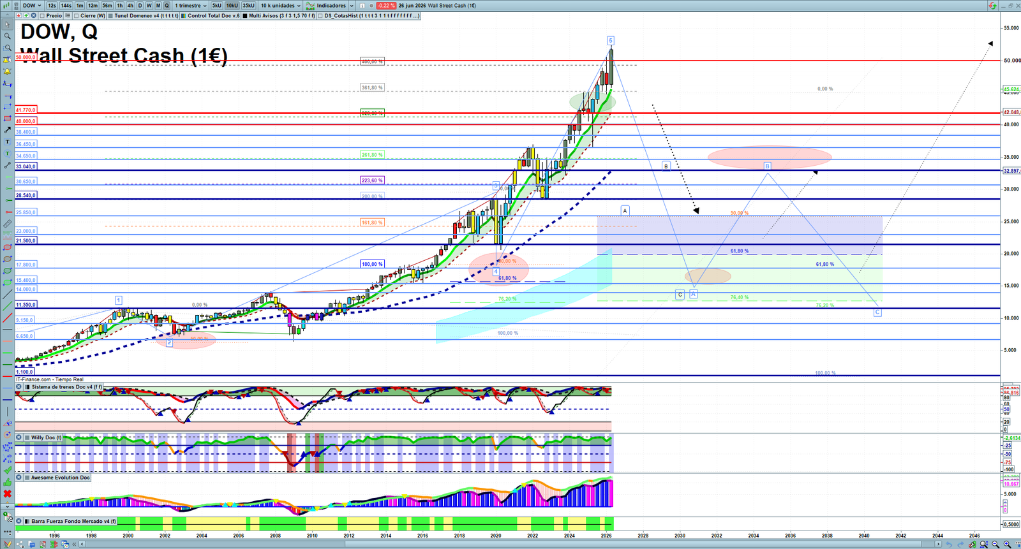Open the Willy Doc (t) panel label
Viewport: 1021px width, 549px height.
coord(47,437)
